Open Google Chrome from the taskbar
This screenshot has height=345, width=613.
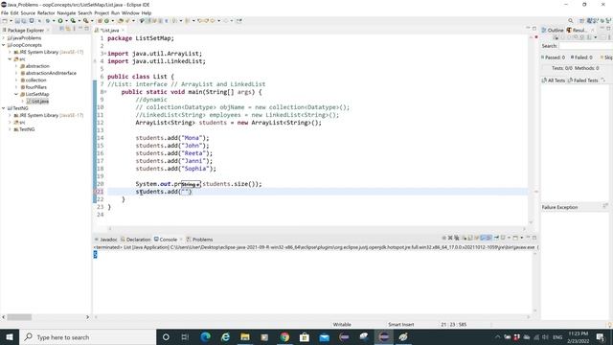pyautogui.click(x=284, y=336)
